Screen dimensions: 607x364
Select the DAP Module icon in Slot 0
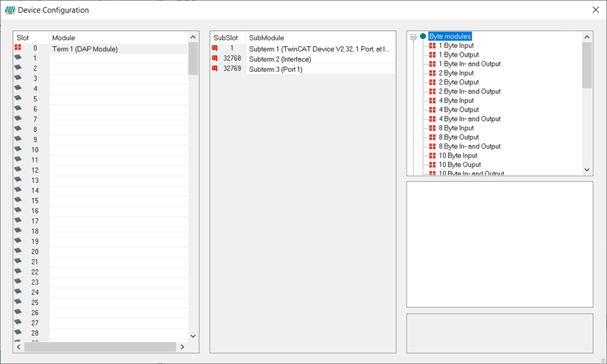click(x=19, y=48)
